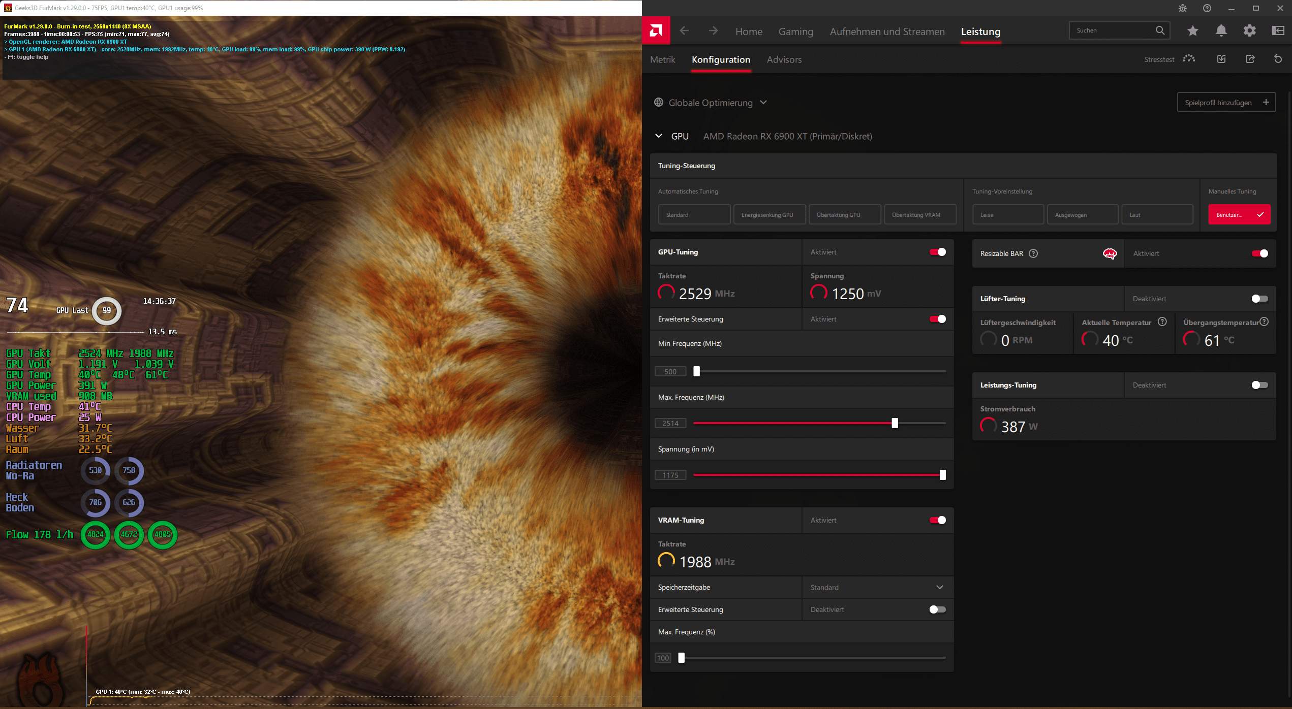Click the globe icon beside Globale Optimierung
The width and height of the screenshot is (1292, 709).
(x=659, y=103)
